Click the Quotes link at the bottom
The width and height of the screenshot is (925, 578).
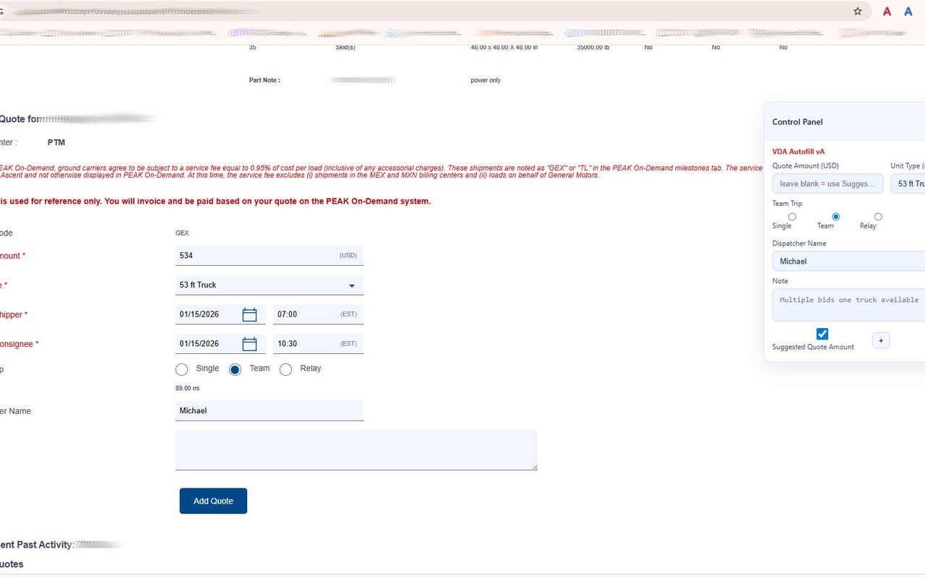point(12,564)
